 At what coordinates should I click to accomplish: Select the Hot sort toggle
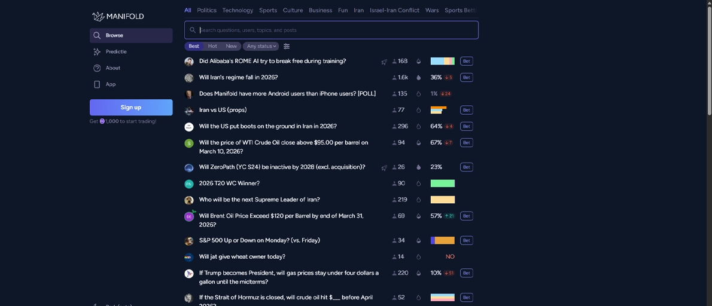(212, 46)
